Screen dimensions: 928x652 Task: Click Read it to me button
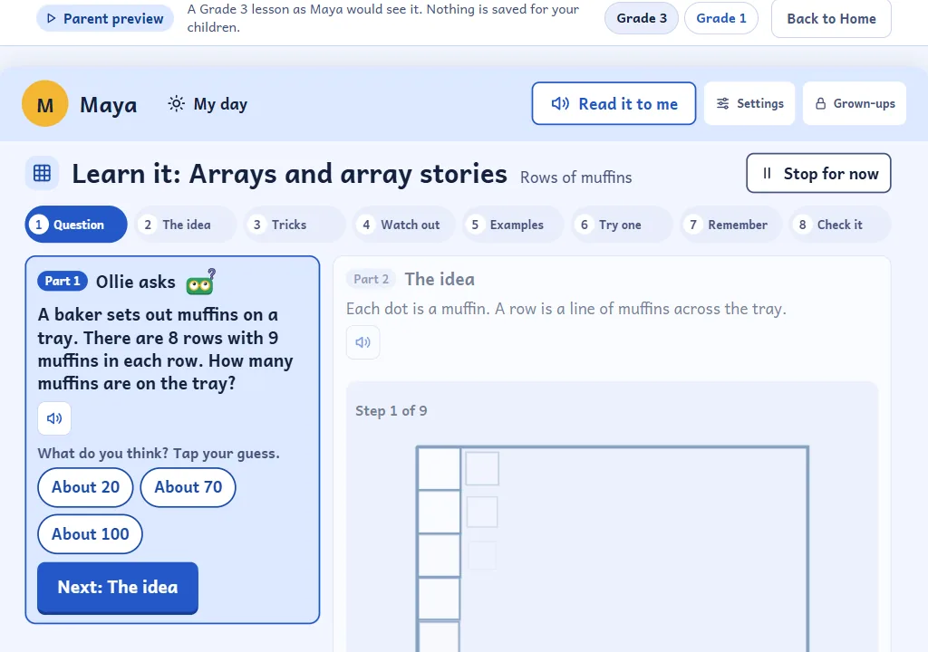click(614, 103)
